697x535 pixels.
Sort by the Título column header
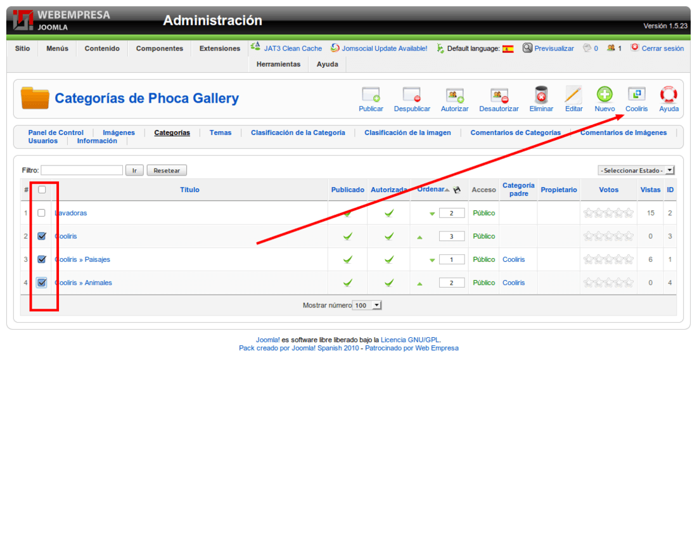tap(189, 190)
